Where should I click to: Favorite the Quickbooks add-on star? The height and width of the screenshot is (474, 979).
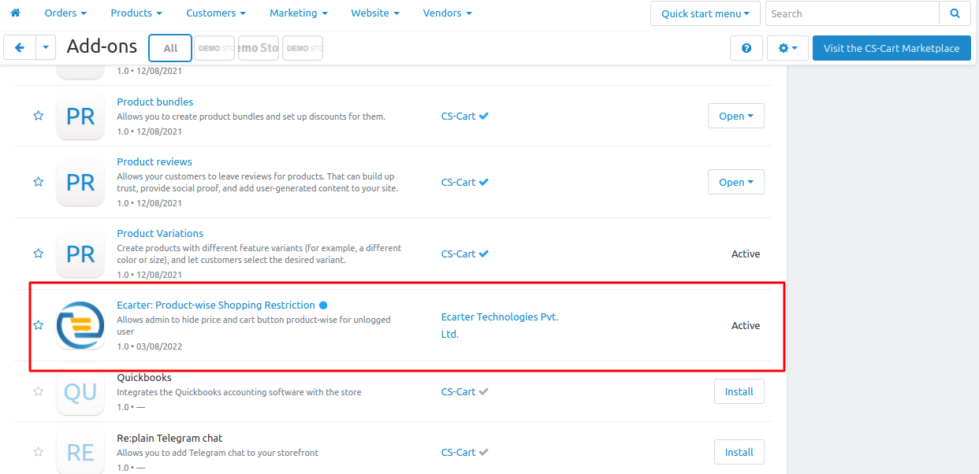[38, 391]
